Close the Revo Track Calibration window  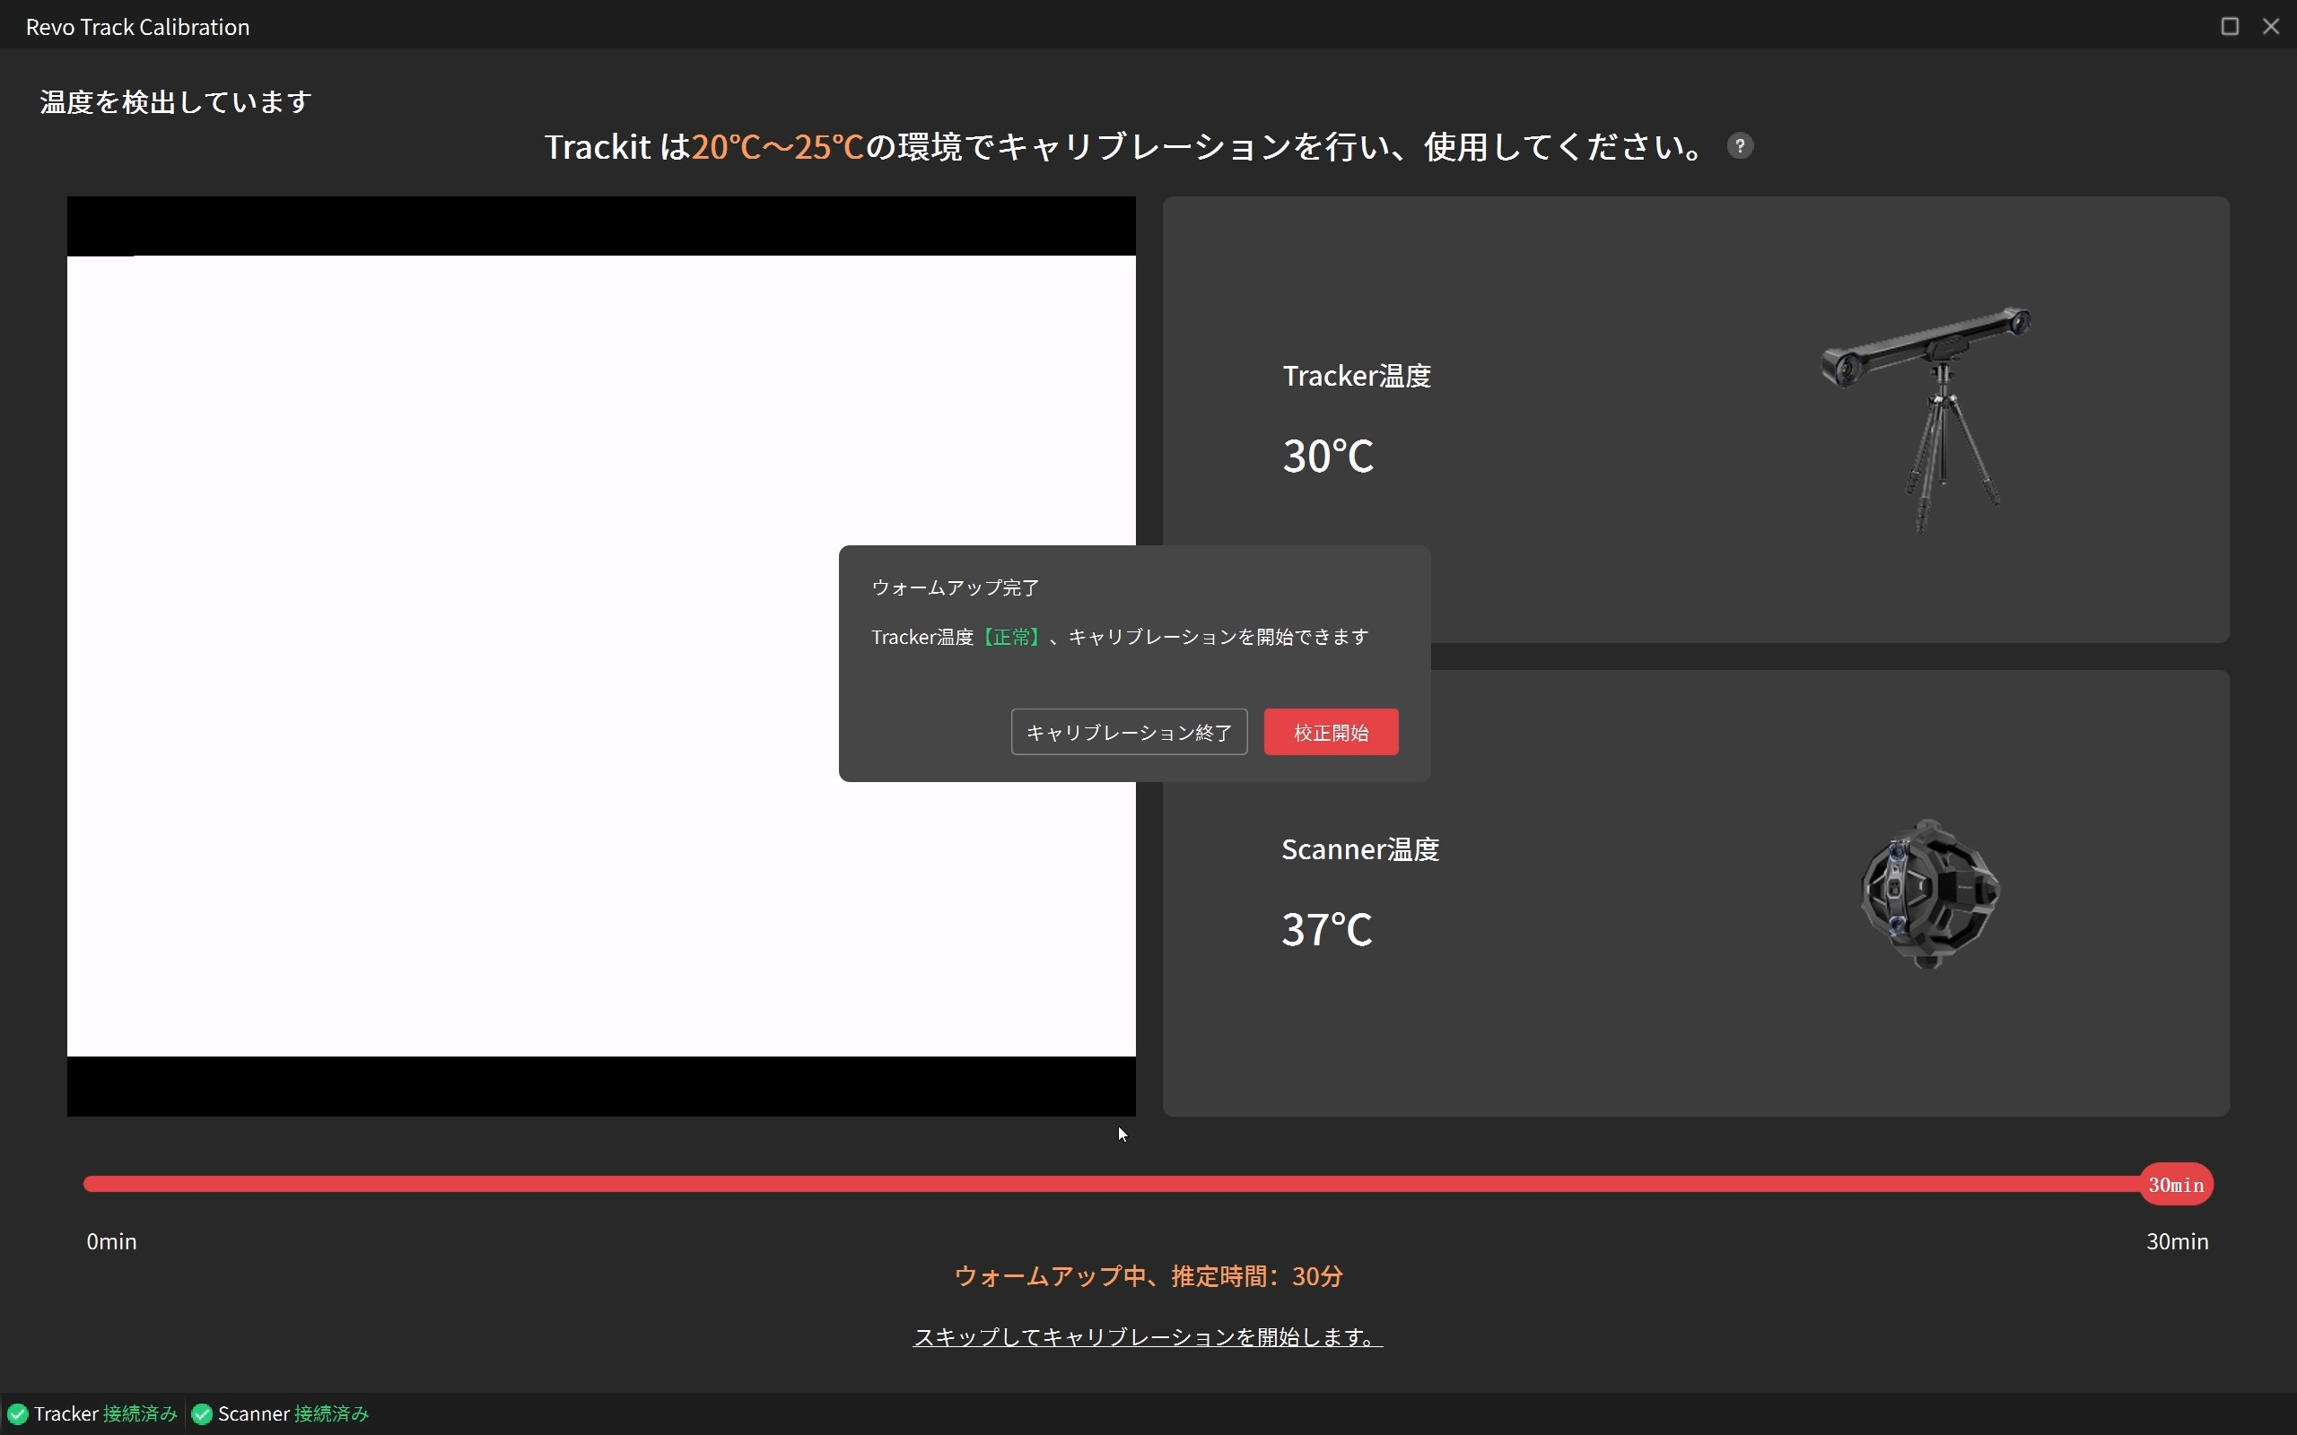tap(2270, 27)
